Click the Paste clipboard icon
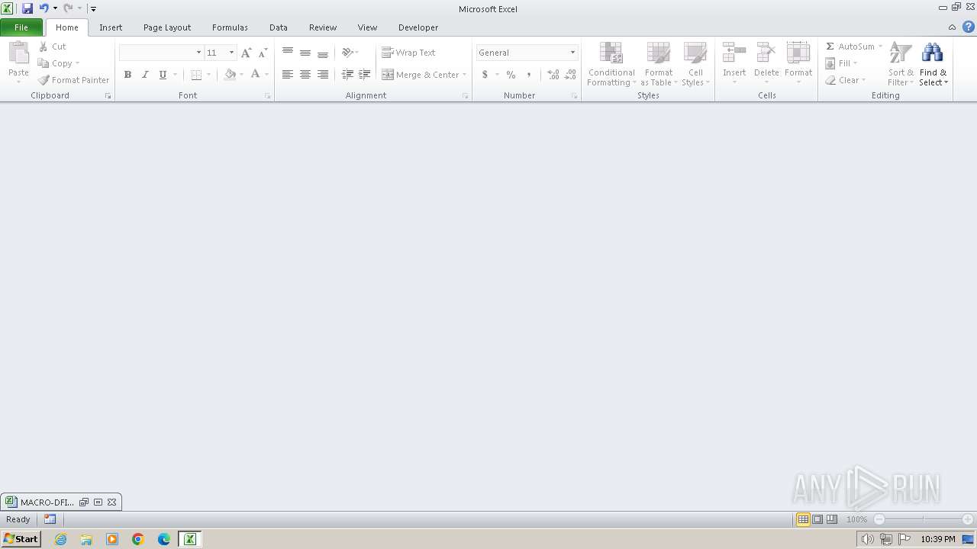The height and width of the screenshot is (549, 977). (18, 53)
